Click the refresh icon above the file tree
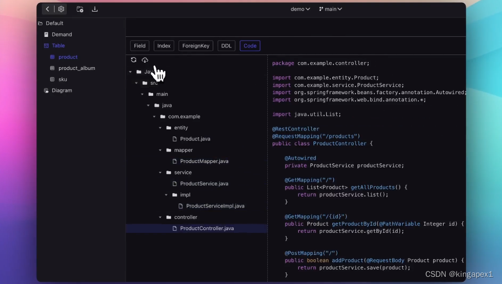The width and height of the screenshot is (502, 284). click(133, 60)
